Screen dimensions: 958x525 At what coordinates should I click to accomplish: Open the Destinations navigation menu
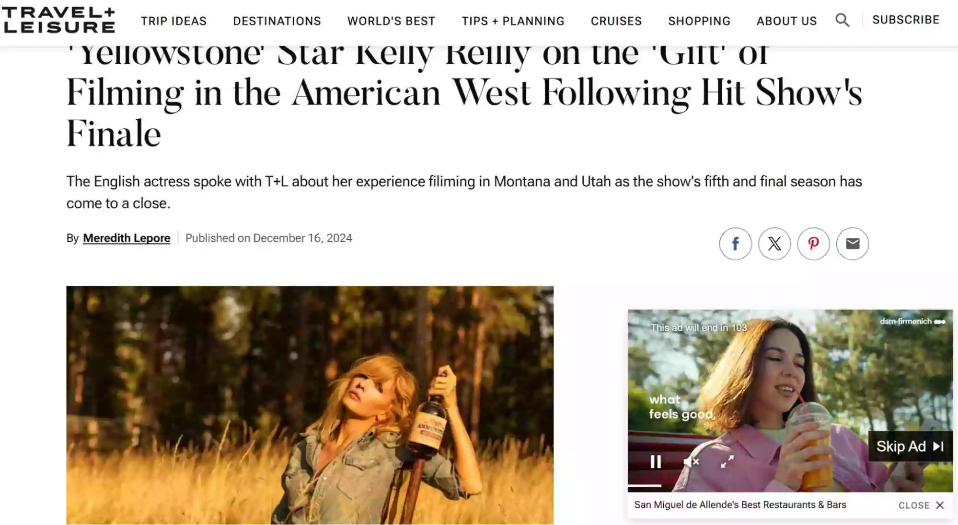click(277, 21)
